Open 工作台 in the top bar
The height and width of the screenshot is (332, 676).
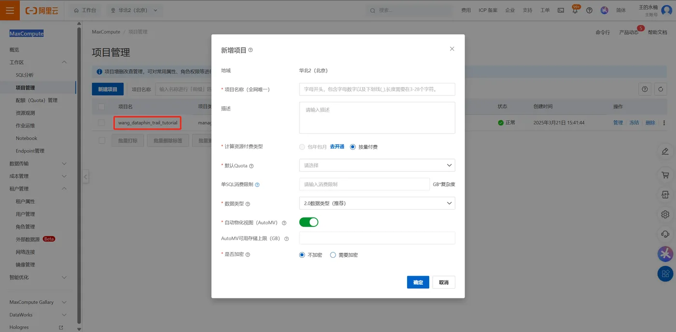coord(85,10)
